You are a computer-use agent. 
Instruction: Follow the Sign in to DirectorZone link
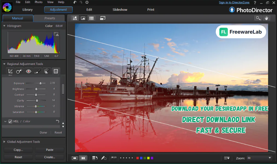[234, 2]
